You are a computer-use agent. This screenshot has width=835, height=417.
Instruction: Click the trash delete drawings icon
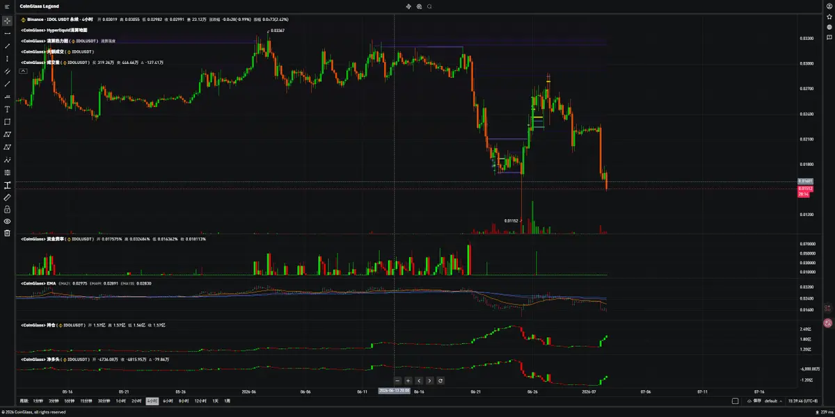click(7, 233)
